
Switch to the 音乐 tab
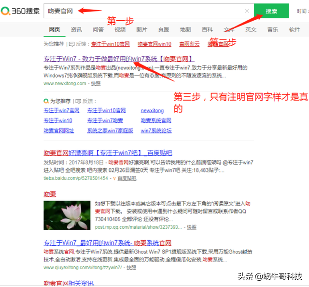pyautogui.click(x=273, y=29)
